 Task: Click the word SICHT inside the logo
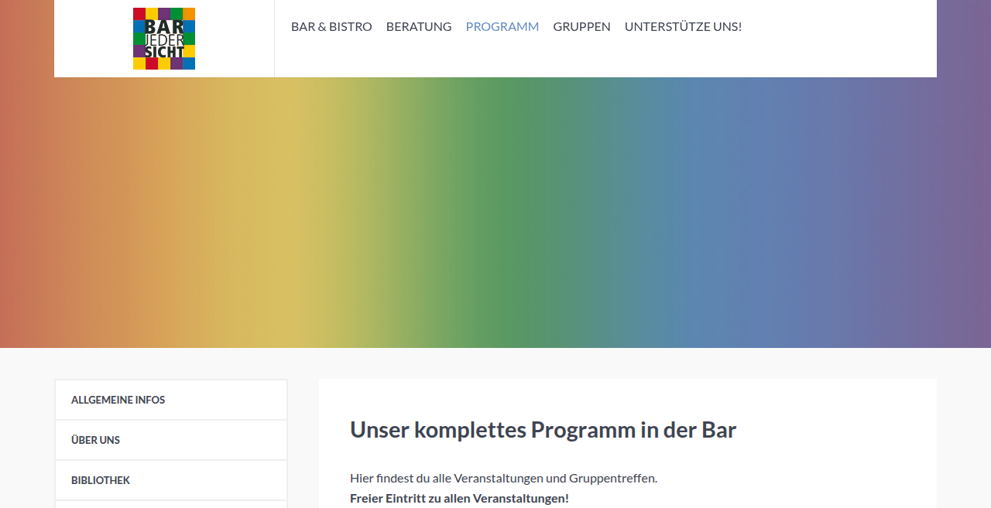(x=164, y=52)
